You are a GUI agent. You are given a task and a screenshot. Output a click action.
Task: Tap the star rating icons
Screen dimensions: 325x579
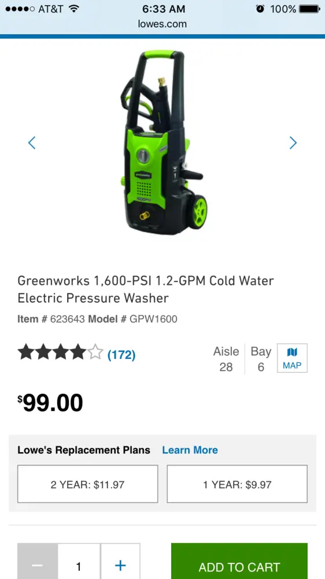60,352
